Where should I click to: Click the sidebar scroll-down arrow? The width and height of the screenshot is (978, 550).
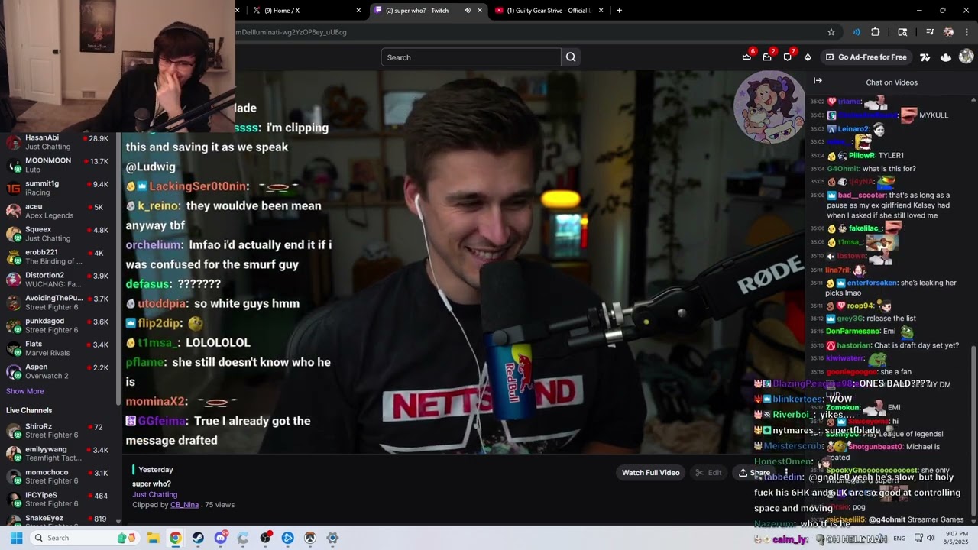tap(118, 521)
